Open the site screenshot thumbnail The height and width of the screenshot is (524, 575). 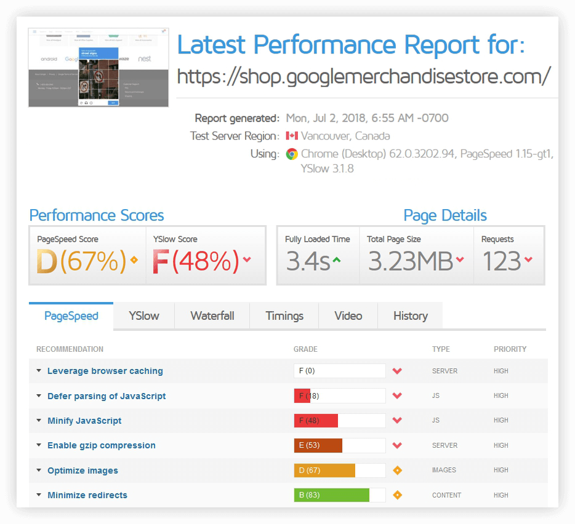(99, 68)
